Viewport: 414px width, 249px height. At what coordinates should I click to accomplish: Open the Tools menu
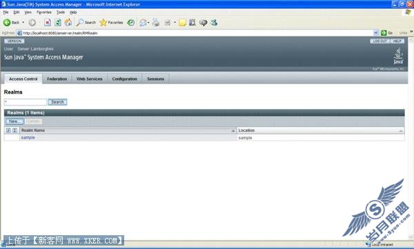(61, 12)
